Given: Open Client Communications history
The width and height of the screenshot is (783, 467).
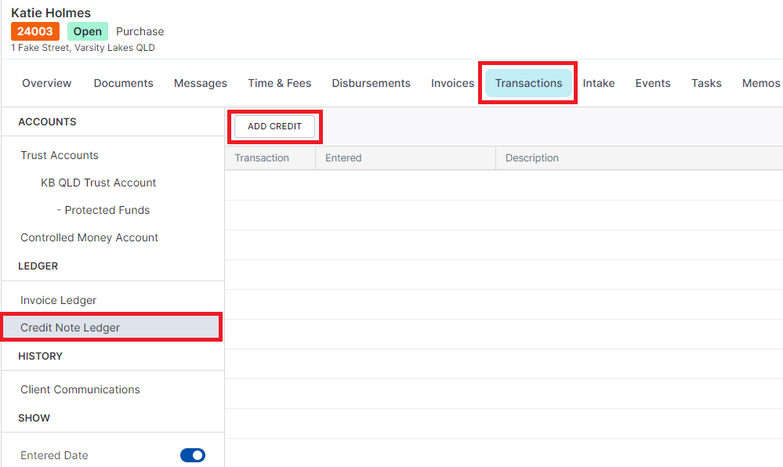Looking at the screenshot, I should (x=81, y=389).
